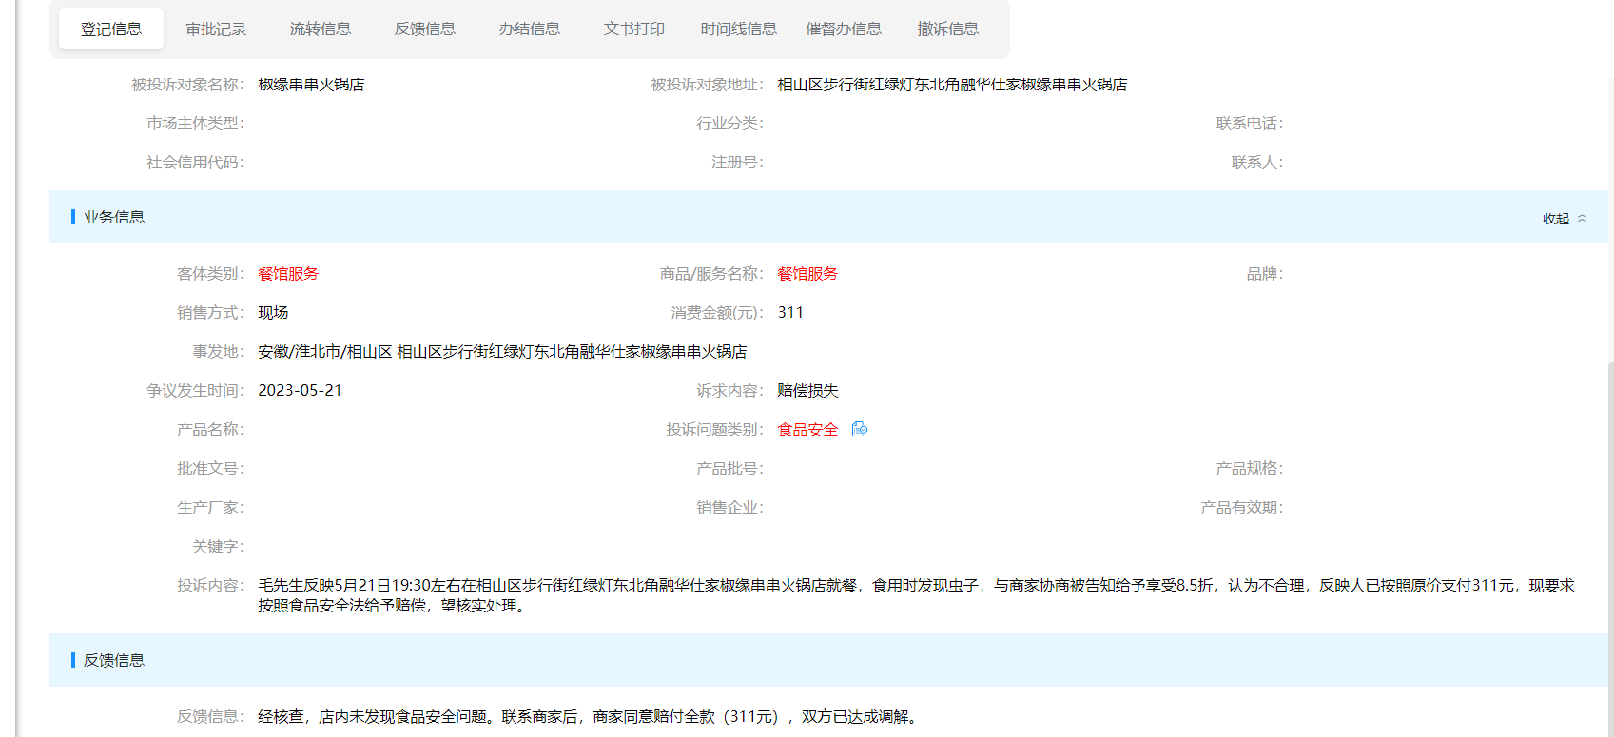This screenshot has height=737, width=1614.
Task: Click the 事发地 location text
Action: coord(502,352)
